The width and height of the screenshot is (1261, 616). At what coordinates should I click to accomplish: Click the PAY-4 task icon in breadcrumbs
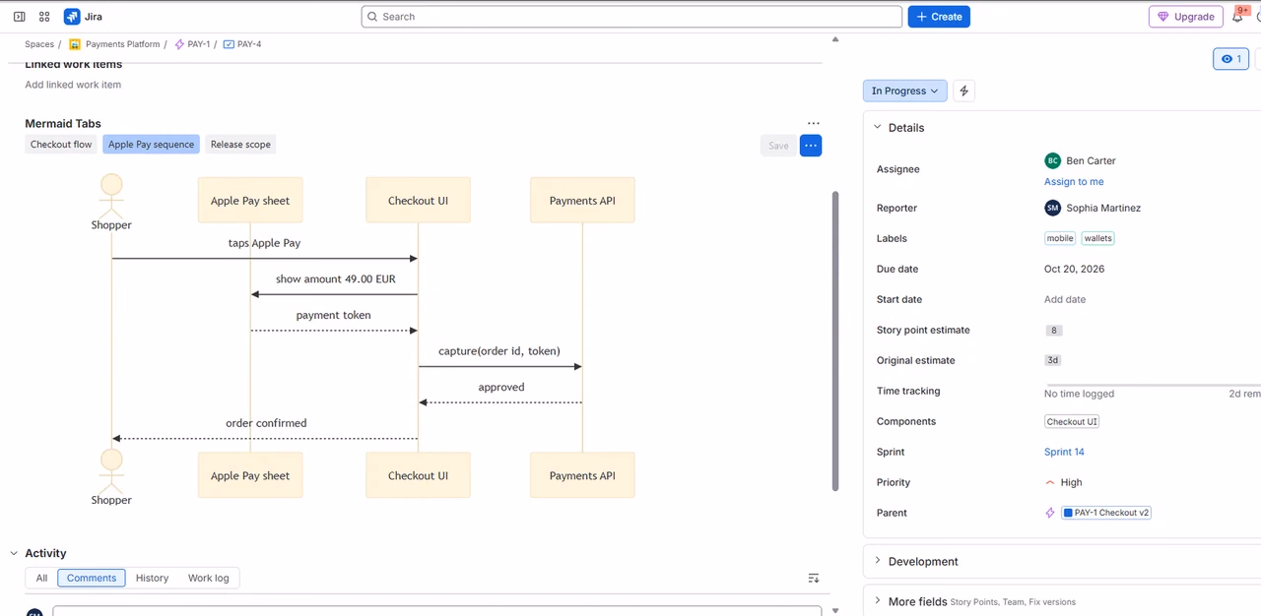pos(229,44)
